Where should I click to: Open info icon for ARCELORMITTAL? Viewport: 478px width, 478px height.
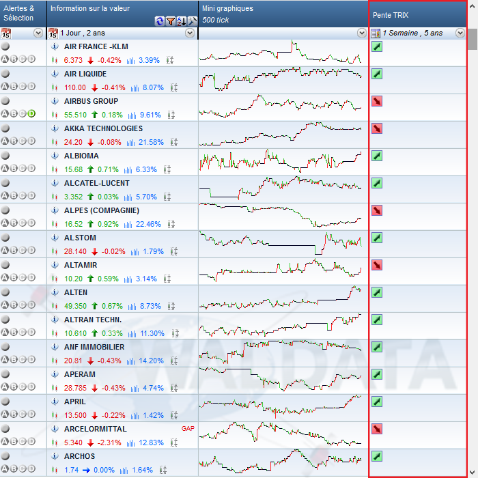coord(55,429)
